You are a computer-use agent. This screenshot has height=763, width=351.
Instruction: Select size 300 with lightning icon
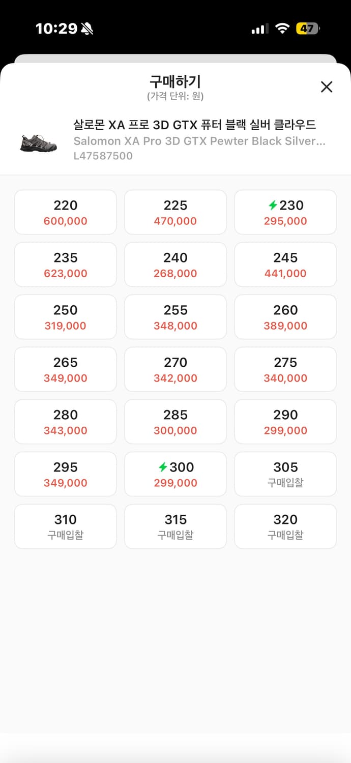[x=175, y=474]
